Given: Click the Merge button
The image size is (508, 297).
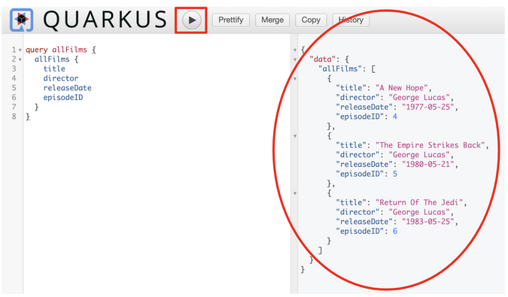Looking at the screenshot, I should tap(272, 20).
